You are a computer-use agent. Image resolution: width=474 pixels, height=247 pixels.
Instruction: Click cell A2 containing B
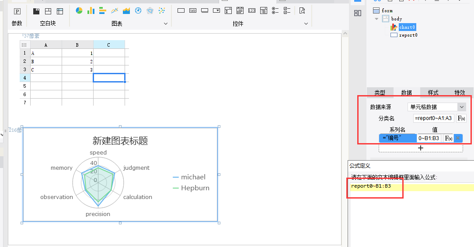click(46, 61)
